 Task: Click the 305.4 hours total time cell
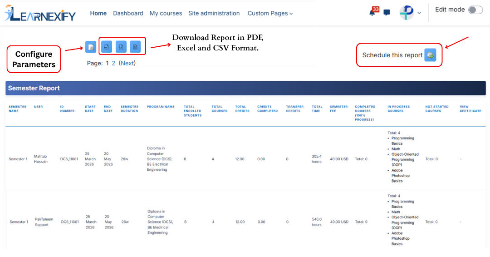pyautogui.click(x=317, y=159)
